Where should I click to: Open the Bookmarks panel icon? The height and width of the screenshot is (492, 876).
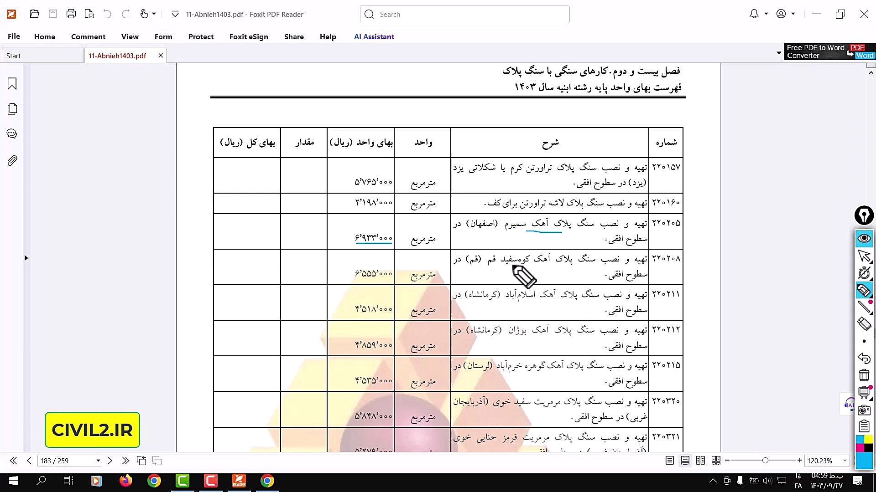tap(12, 84)
